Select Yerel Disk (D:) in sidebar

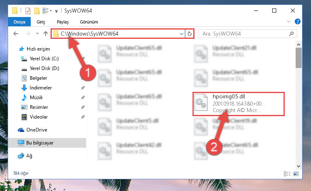(44, 68)
